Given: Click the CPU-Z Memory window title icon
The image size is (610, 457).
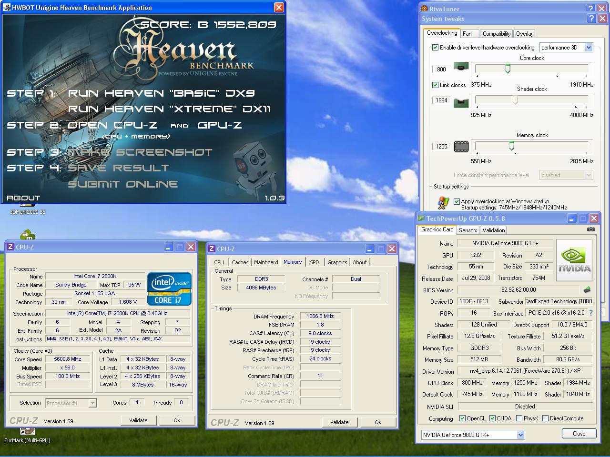Looking at the screenshot, I should 212,248.
